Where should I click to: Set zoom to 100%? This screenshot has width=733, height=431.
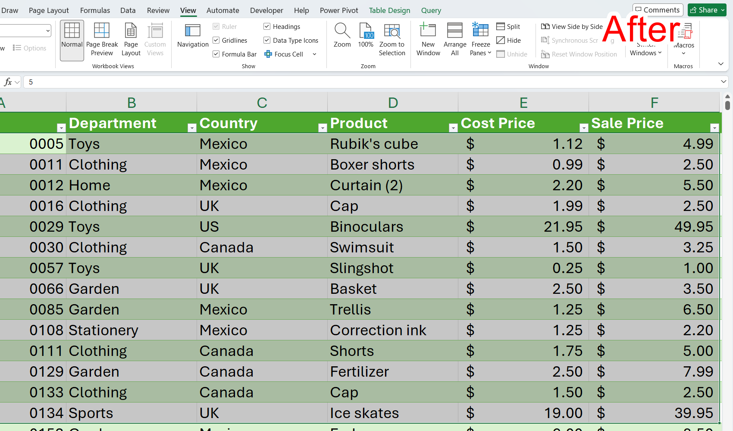[366, 36]
